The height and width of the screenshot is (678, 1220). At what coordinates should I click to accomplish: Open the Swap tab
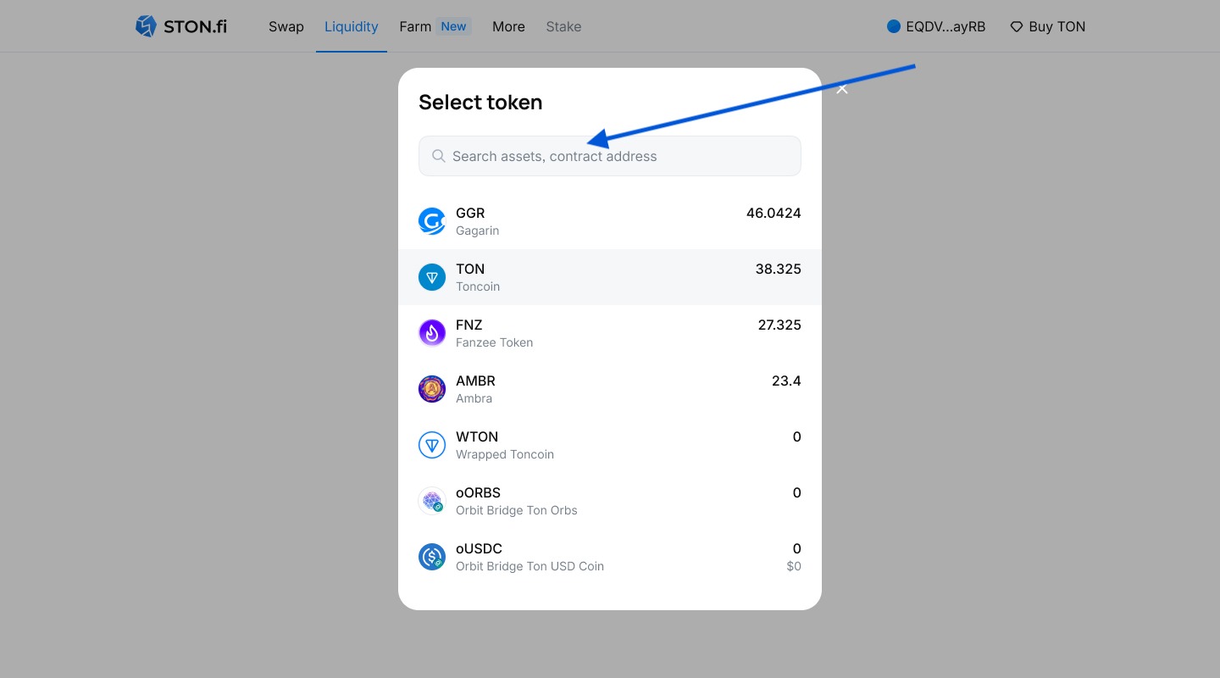286,26
